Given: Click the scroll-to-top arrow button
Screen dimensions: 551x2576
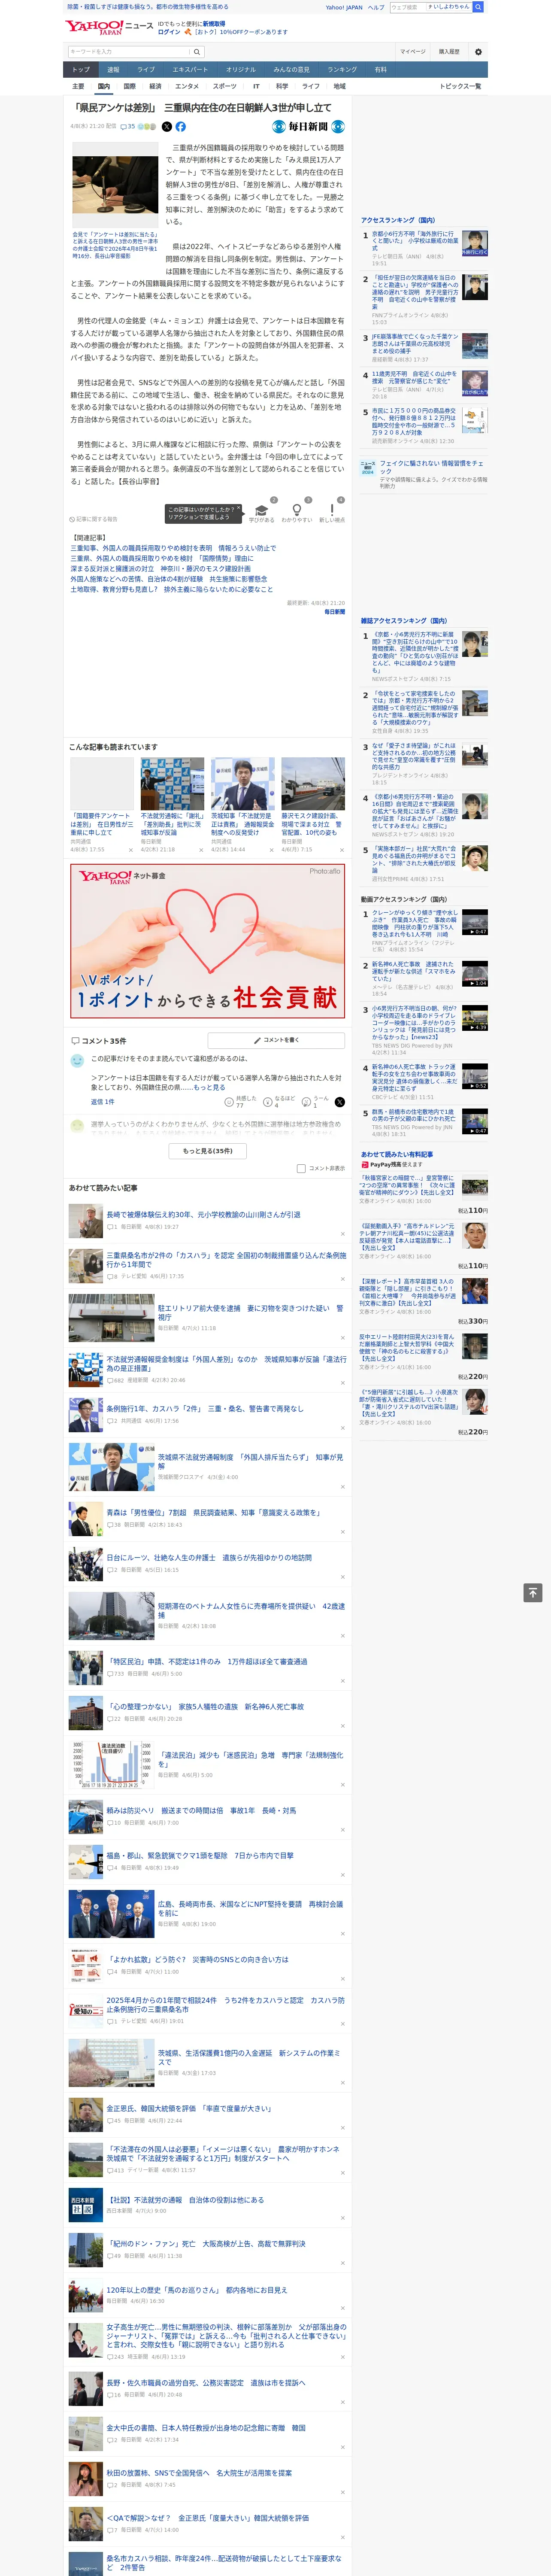Looking at the screenshot, I should click(x=533, y=1592).
